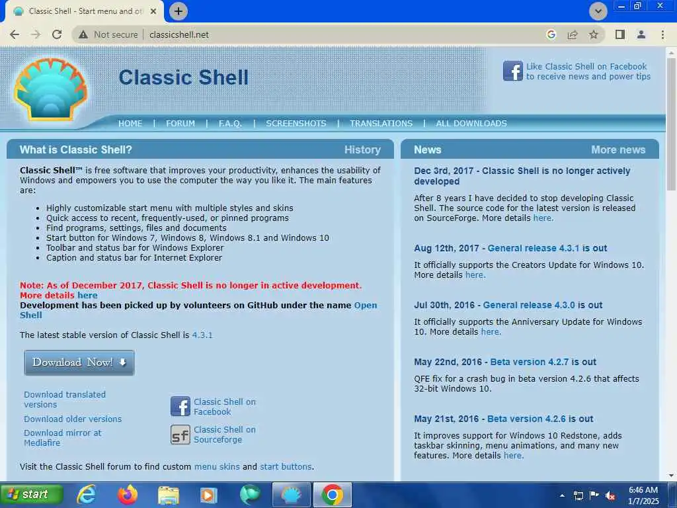The height and width of the screenshot is (508, 677).
Task: Open the F.A.Q. navigation item
Action: (230, 124)
